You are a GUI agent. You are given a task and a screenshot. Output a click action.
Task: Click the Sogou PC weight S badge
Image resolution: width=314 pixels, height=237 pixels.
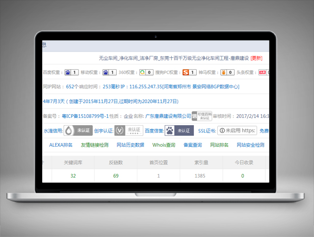click(x=189, y=72)
